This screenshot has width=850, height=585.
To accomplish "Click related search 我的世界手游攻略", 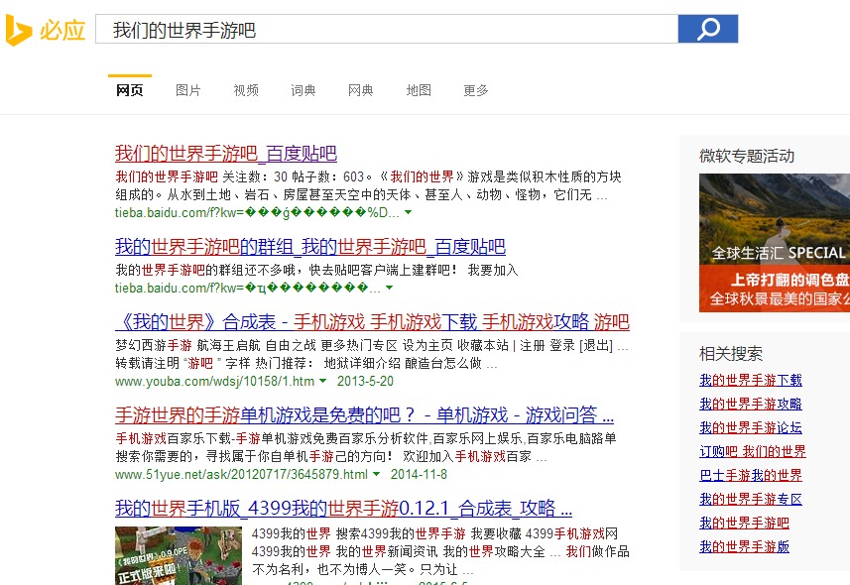I will (750, 404).
